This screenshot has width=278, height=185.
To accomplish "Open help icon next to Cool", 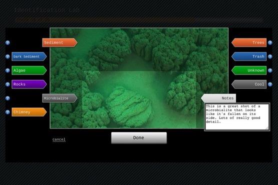I will [x=270, y=84].
